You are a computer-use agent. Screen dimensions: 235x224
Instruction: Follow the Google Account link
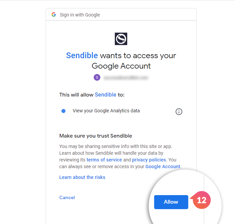coord(163,166)
